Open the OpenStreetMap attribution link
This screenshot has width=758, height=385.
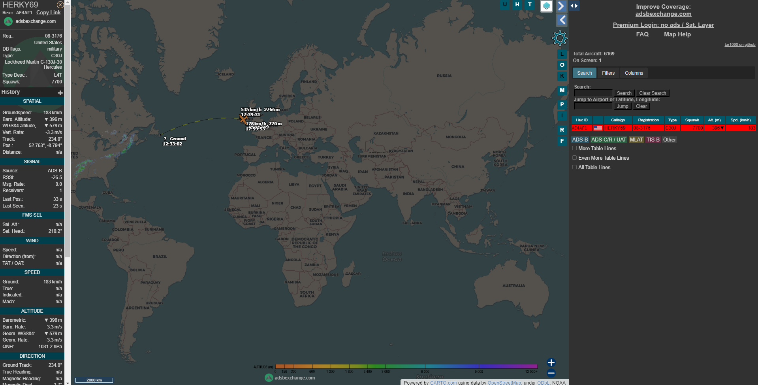tap(504, 383)
